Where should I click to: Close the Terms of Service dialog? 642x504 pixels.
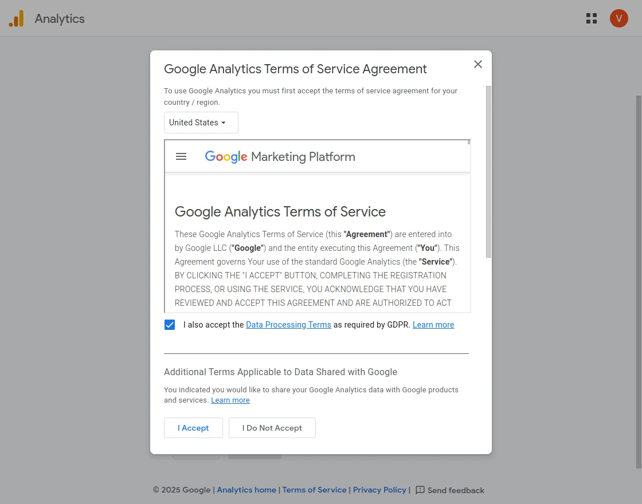[x=478, y=64]
